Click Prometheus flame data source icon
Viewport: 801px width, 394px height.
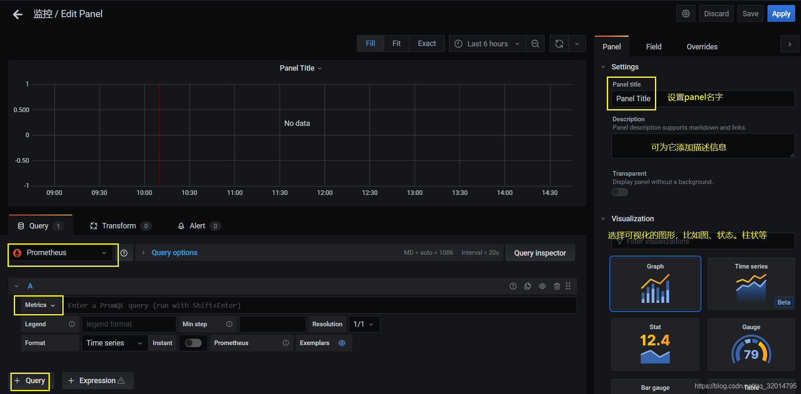[x=17, y=253]
